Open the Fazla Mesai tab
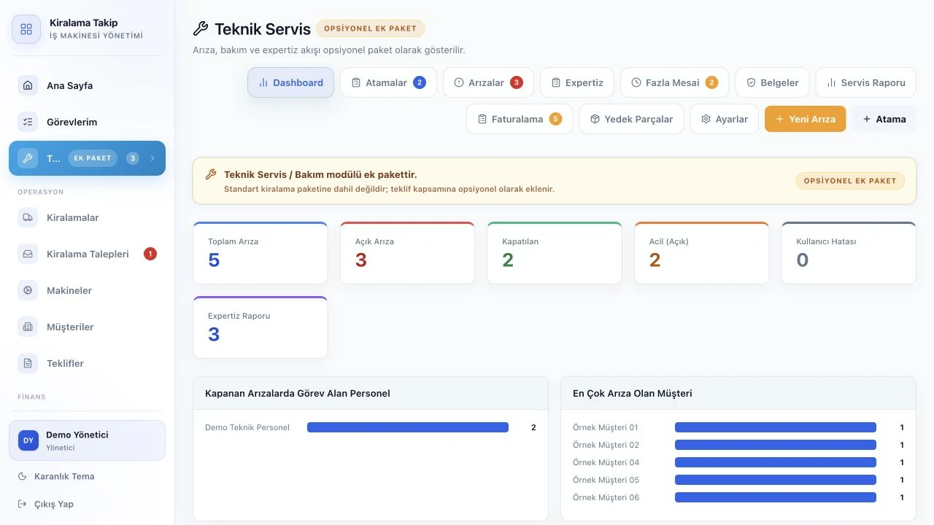This screenshot has width=934, height=525. point(675,82)
